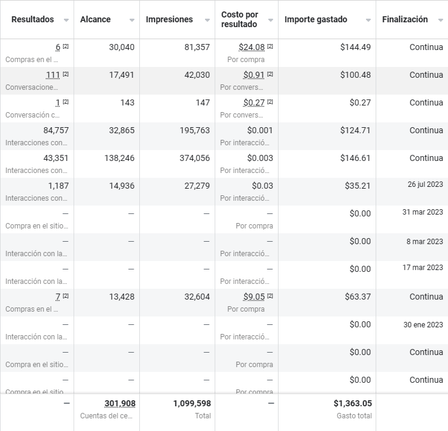Click the underlined 301,908 total reach value
Viewport: 448px width, 431px height.
coord(116,403)
